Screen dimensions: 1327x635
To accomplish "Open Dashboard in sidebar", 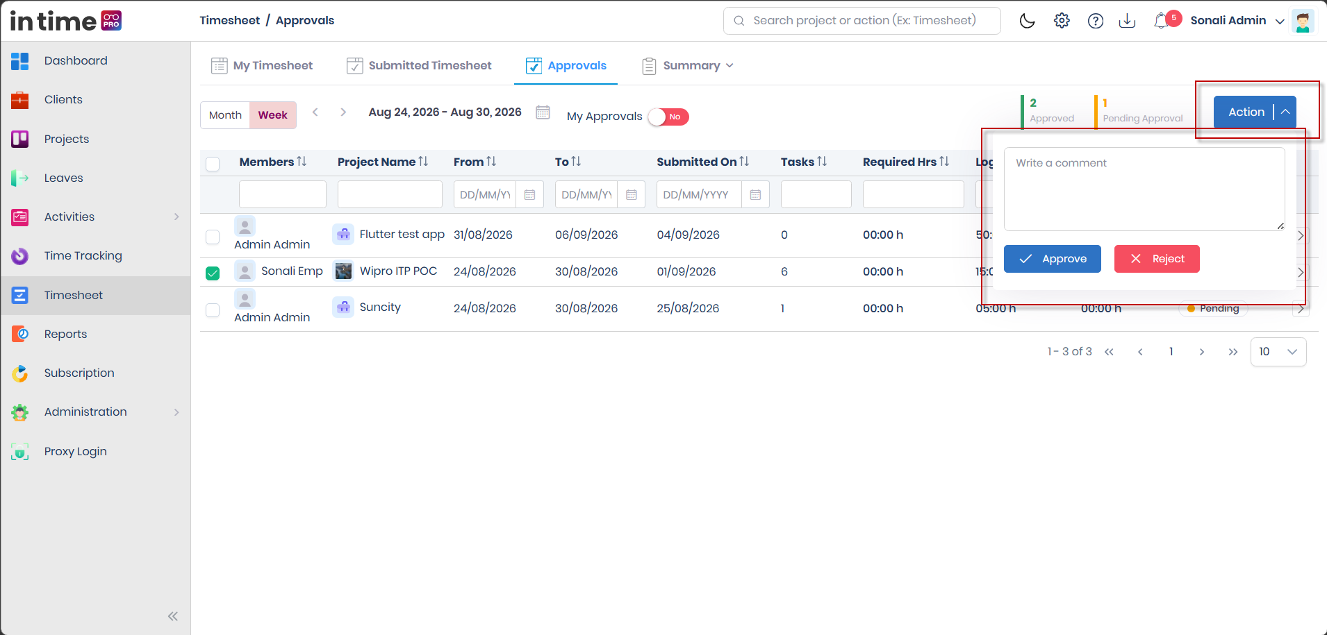I will (96, 61).
